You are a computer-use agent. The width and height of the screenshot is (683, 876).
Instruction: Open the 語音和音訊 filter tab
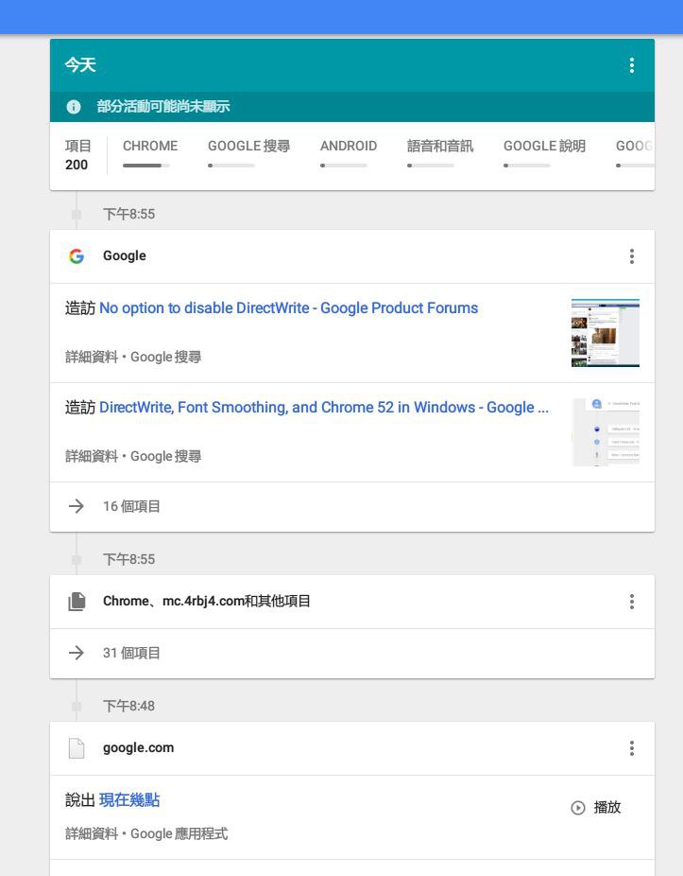click(x=439, y=147)
